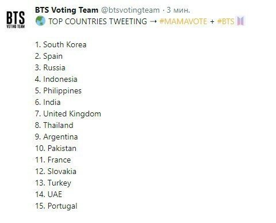Click the Pakistan list entry
Image resolution: width=276 pixels, height=223 pixels.
click(x=56, y=148)
